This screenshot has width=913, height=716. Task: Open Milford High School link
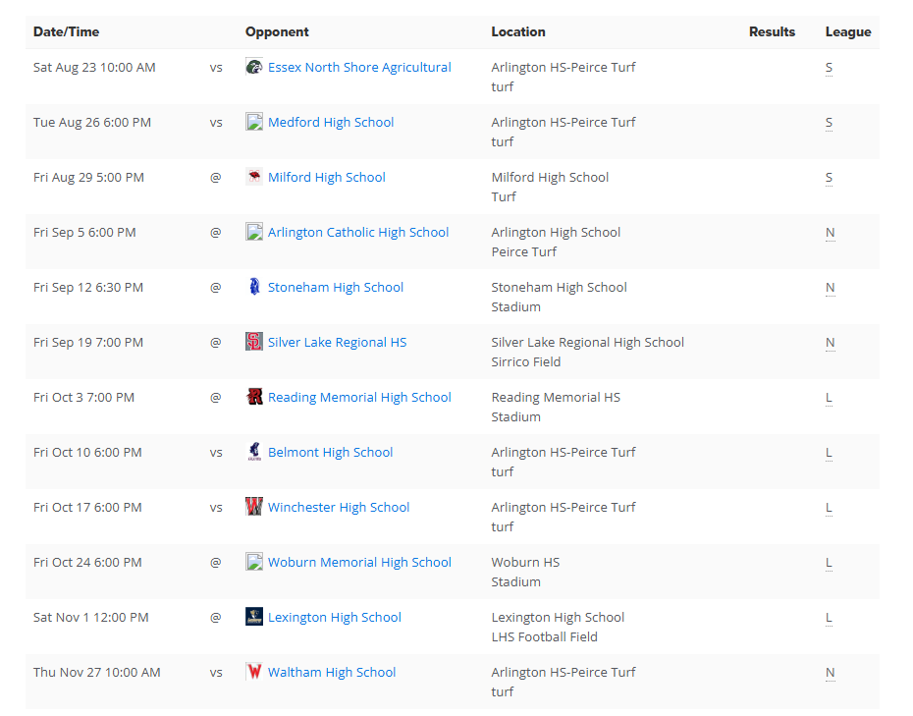[327, 177]
